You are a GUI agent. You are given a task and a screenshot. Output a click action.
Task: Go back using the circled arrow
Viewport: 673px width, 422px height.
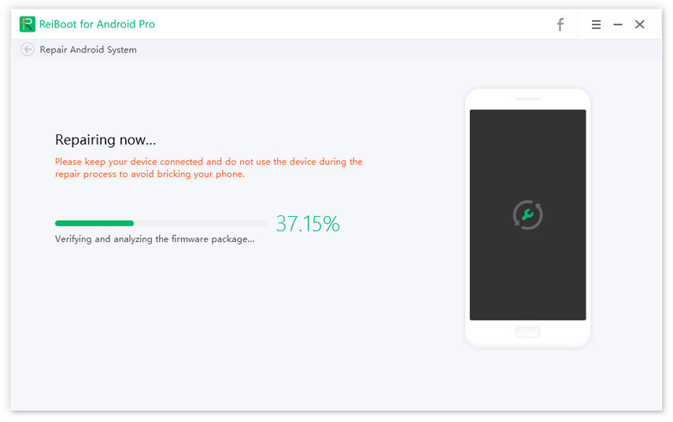28,50
